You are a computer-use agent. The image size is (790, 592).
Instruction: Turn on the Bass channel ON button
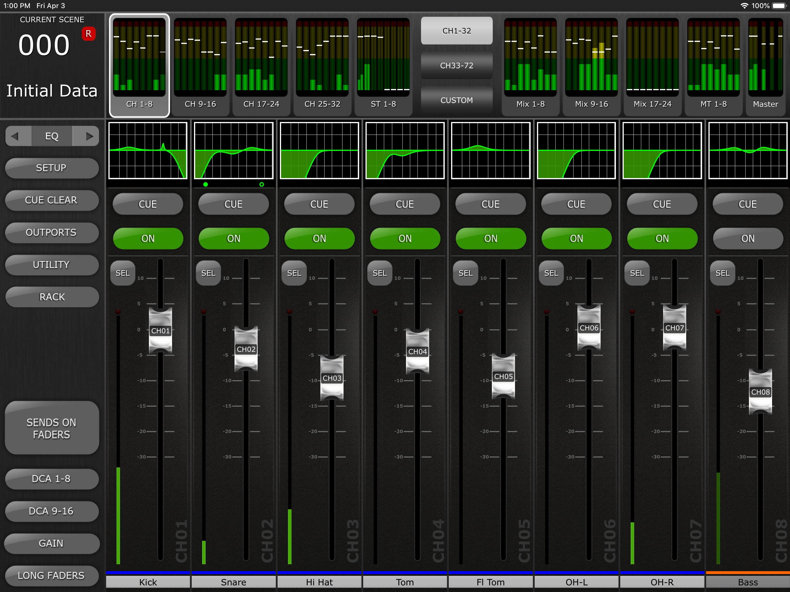coord(747,238)
